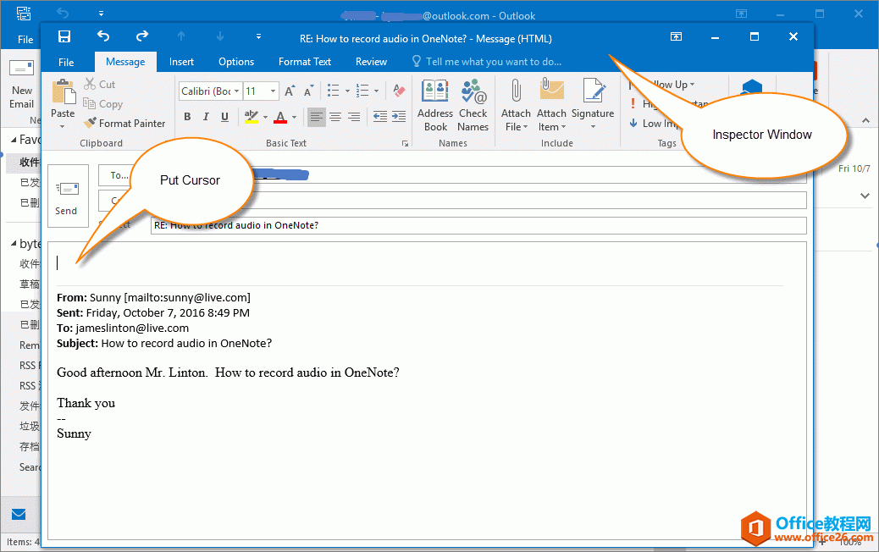Expand the Paste options arrow
This screenshot has height=552, width=879.
point(62,127)
